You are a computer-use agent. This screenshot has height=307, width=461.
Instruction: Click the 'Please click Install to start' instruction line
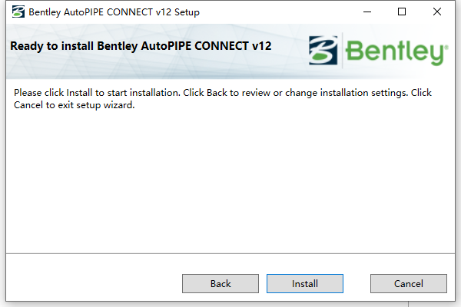223,93
